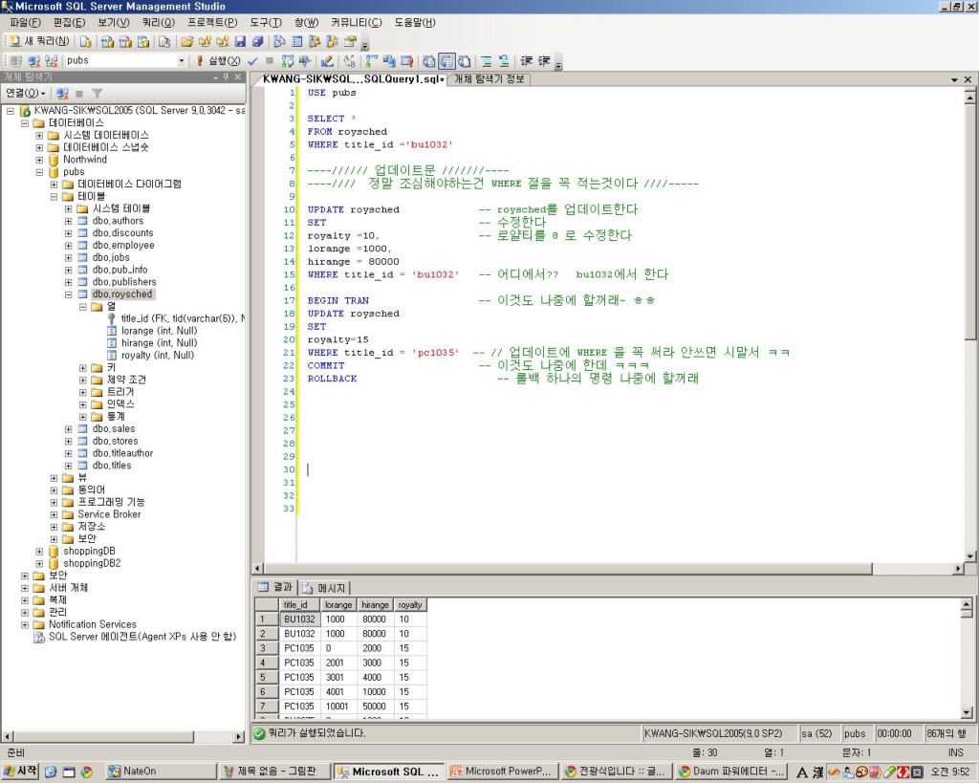The height and width of the screenshot is (783, 979).
Task: Click the hirange column header in results
Action: (x=375, y=605)
